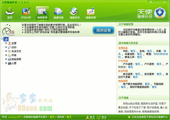The width and height of the screenshot is (170, 120).
Task: Click the 生活方式 cup icon
Action: [x=10, y=51]
